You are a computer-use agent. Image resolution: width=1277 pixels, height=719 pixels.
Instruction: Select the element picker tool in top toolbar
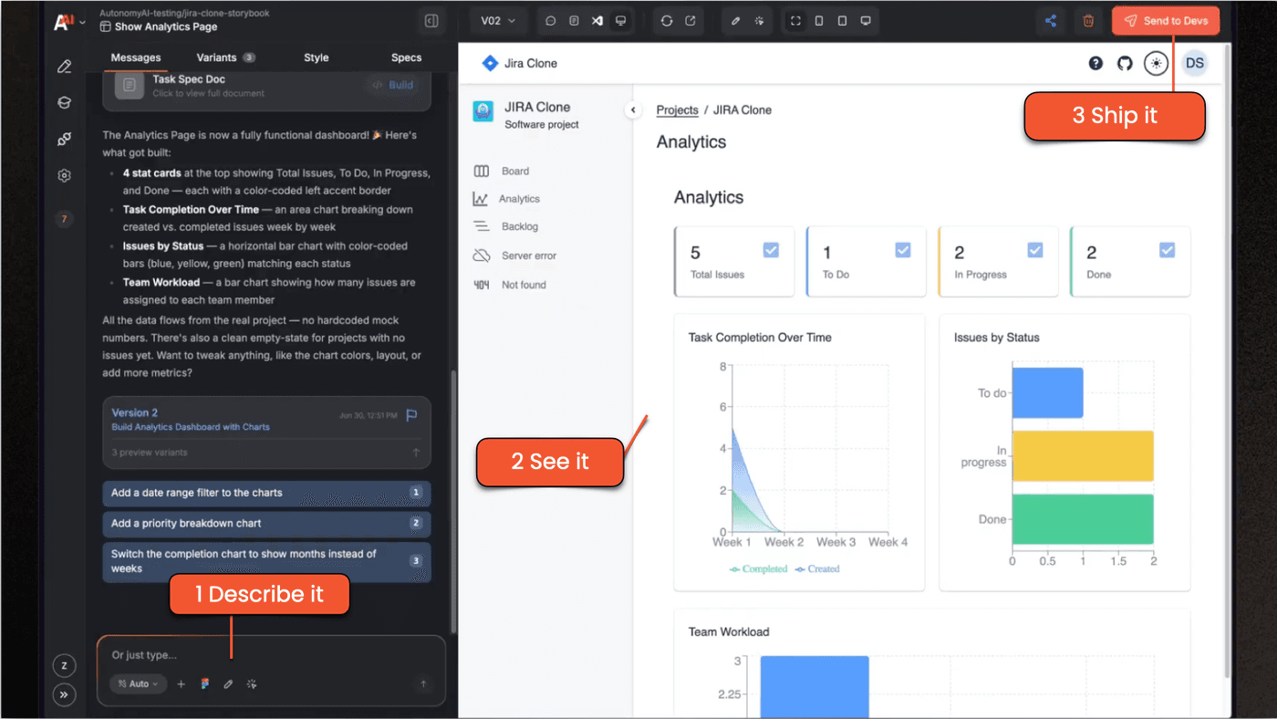point(759,21)
